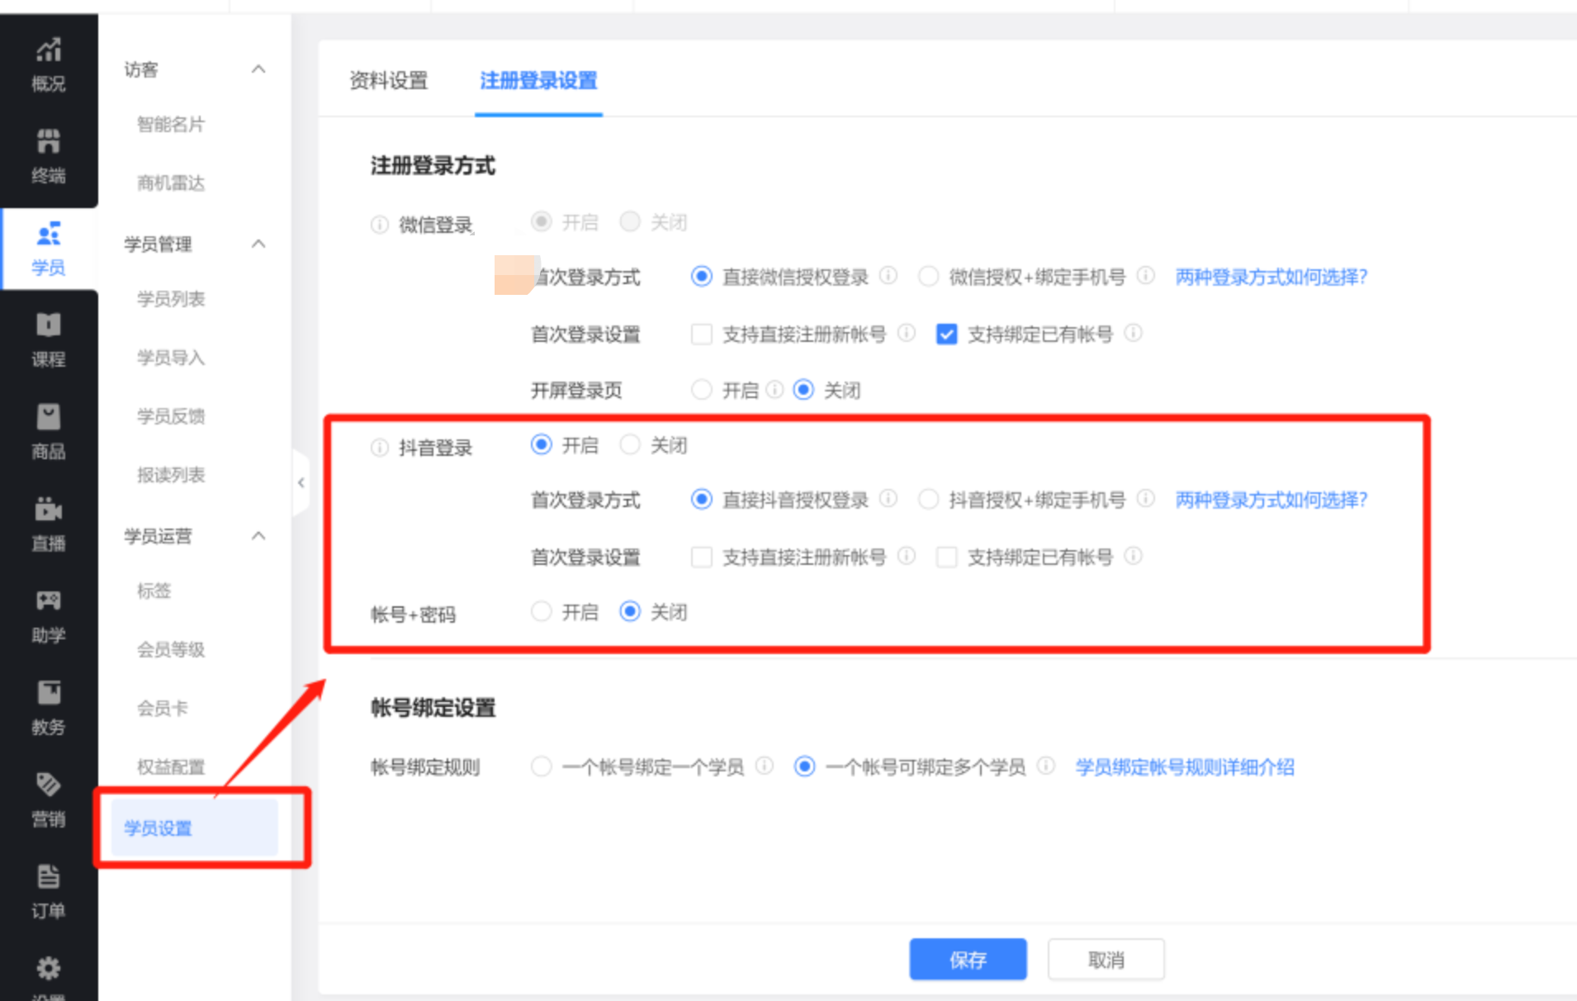Select 关闭 radio for 抖音登录
1577x1001 pixels.
click(630, 445)
